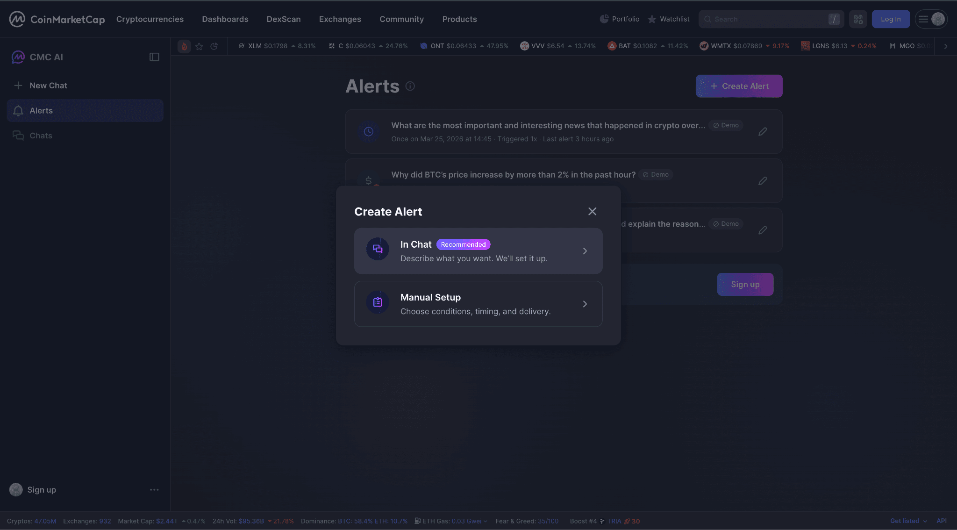Click the CoinMarketCap logo

57,19
